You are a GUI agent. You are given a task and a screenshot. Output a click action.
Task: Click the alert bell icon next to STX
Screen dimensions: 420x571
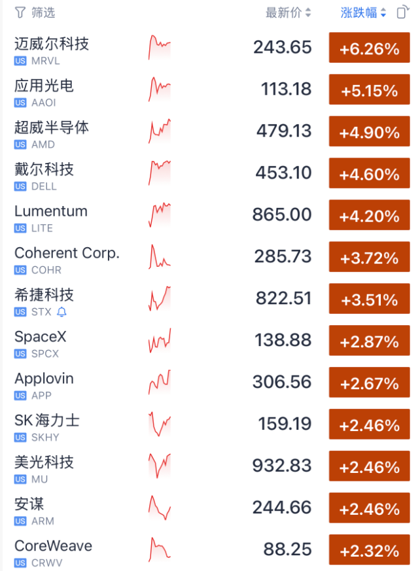[62, 312]
